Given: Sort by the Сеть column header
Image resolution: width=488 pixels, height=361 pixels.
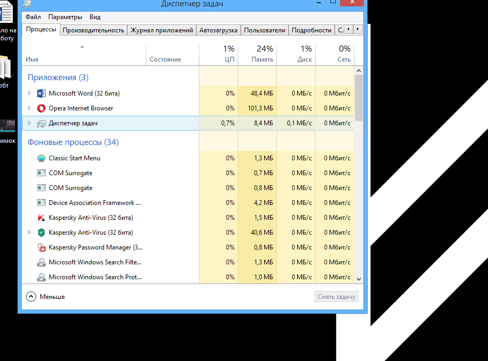Looking at the screenshot, I should pos(335,55).
